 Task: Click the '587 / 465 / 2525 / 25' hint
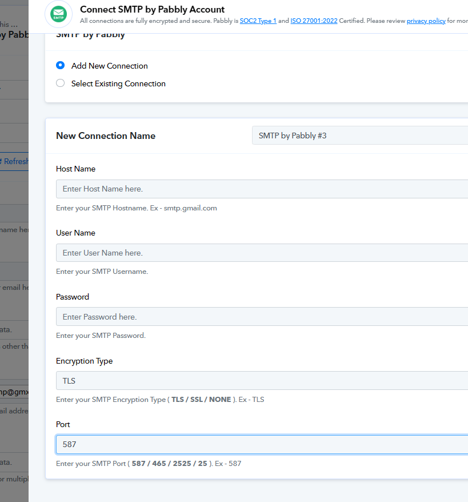click(170, 464)
